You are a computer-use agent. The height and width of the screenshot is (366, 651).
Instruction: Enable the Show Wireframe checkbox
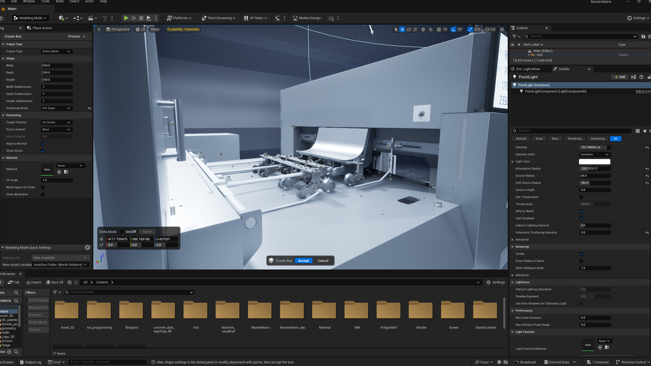(x=43, y=195)
